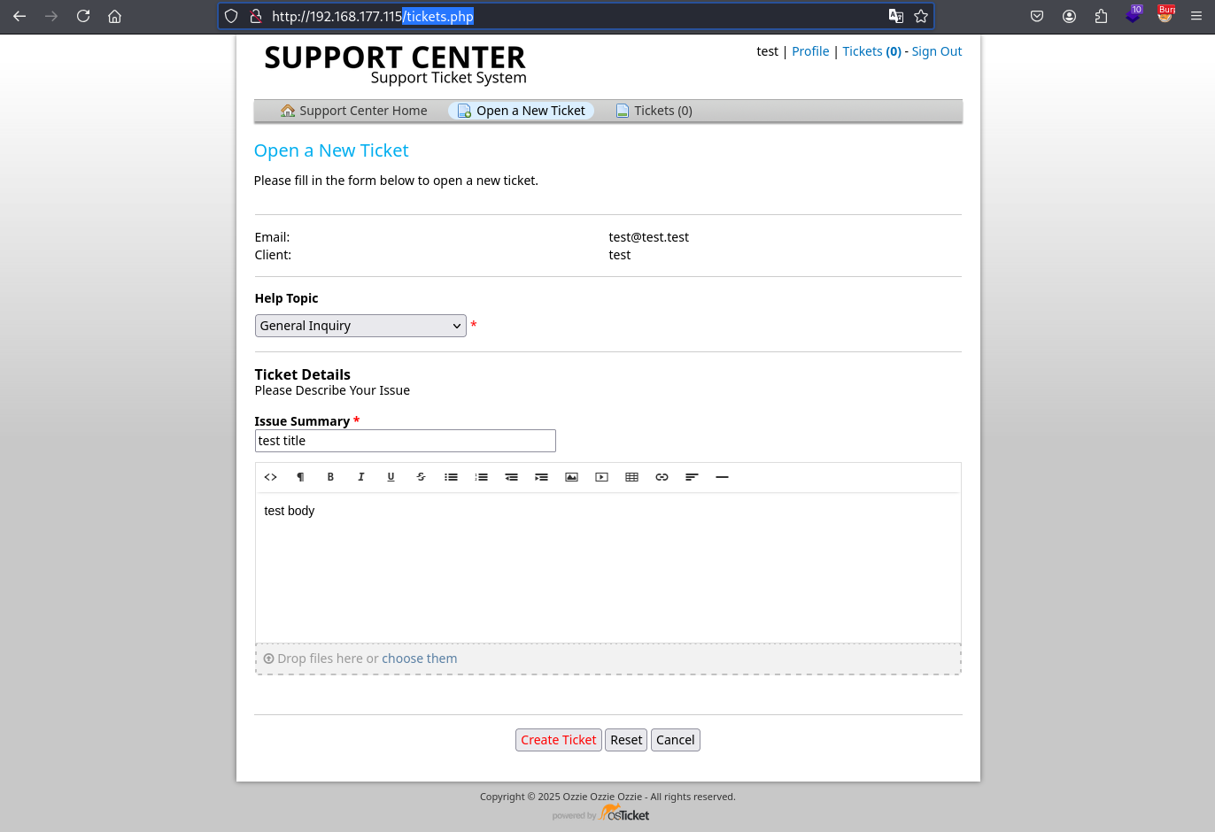Apply strikethrough formatting in editor
1215x832 pixels.
pos(421,477)
